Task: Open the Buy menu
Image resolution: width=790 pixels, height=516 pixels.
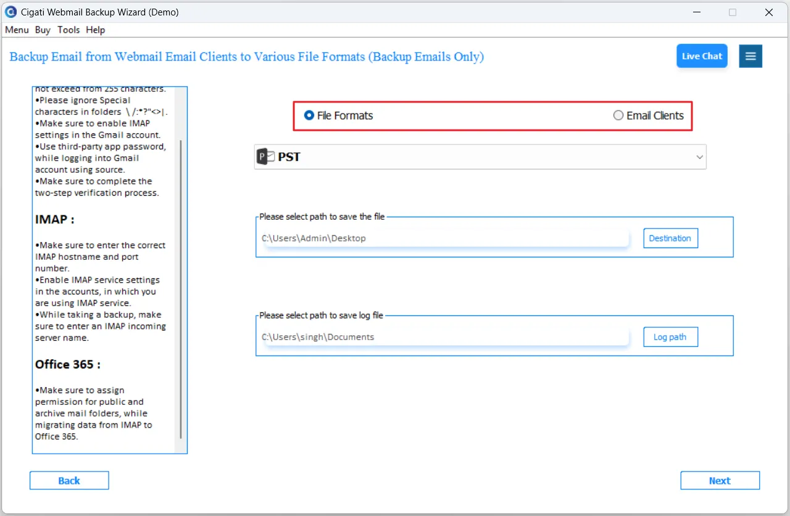Action: pos(43,30)
